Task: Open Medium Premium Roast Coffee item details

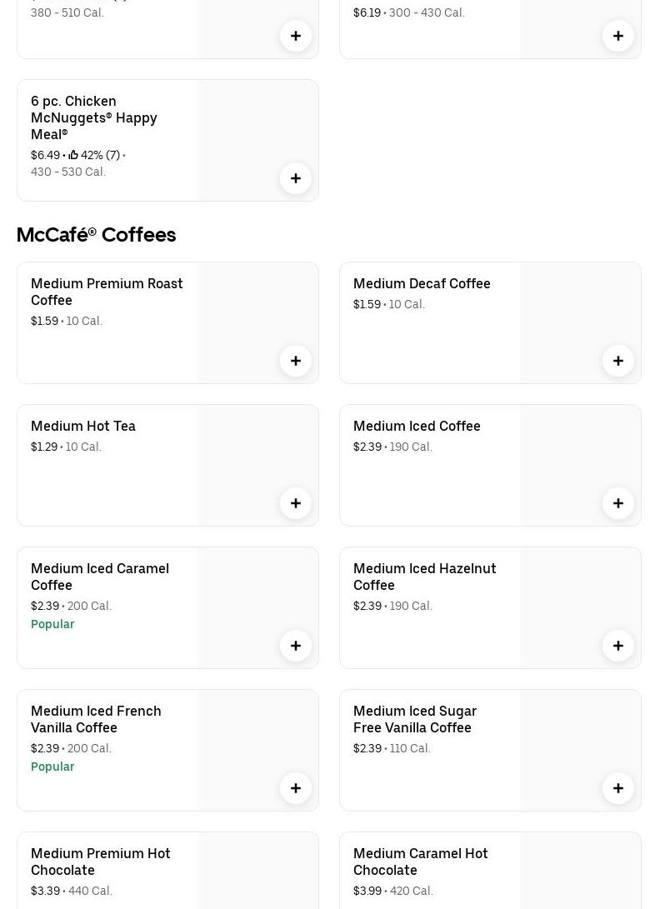Action: 107,292
